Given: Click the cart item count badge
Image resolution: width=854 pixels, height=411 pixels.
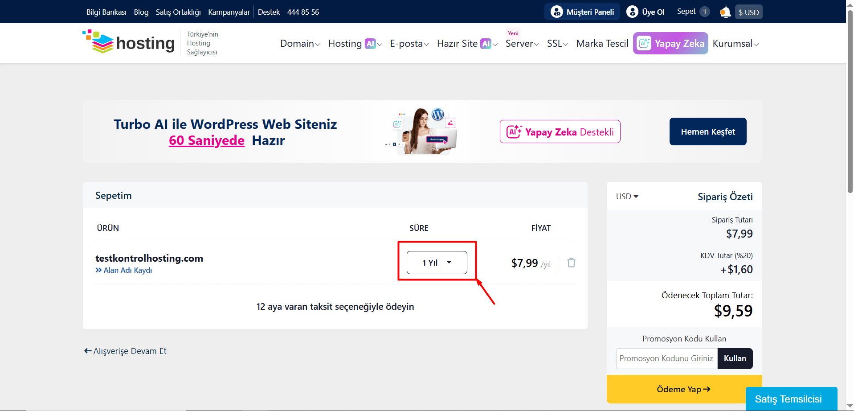Looking at the screenshot, I should click(x=705, y=12).
